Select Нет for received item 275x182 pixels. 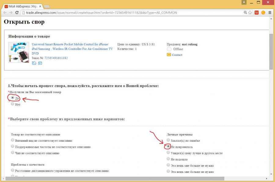click(13, 104)
